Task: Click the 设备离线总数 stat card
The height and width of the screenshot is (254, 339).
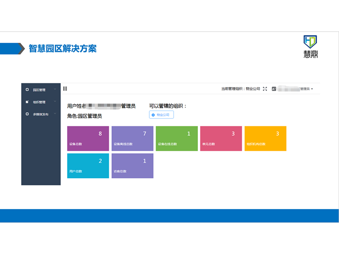Action: 132,138
